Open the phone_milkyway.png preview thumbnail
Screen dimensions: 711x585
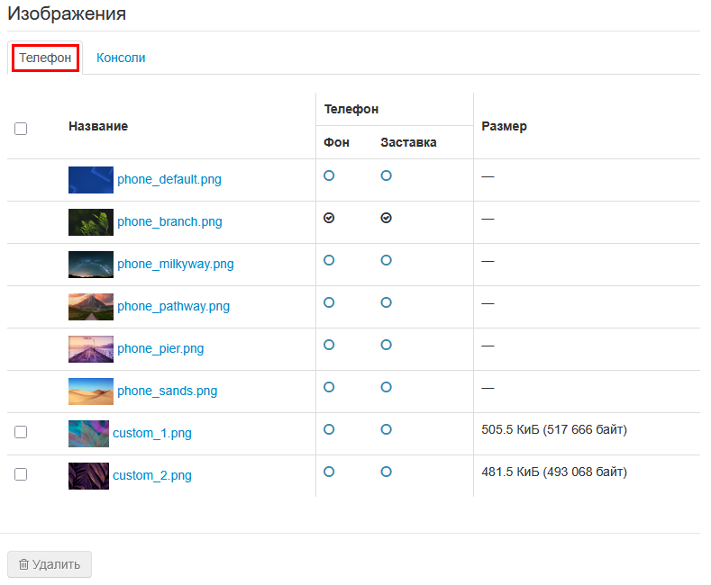[90, 264]
